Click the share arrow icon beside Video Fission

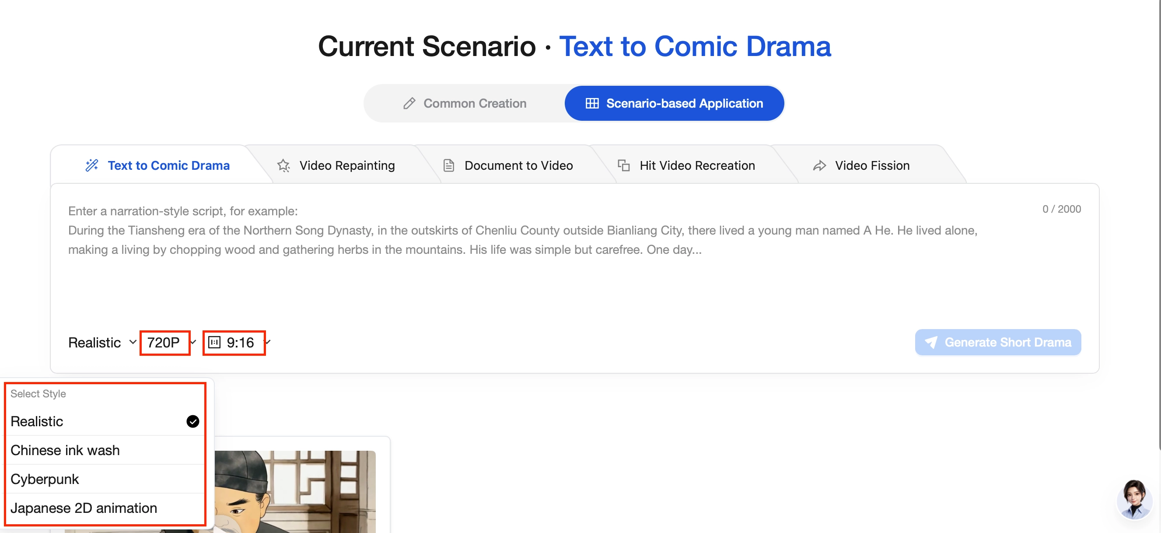click(819, 166)
